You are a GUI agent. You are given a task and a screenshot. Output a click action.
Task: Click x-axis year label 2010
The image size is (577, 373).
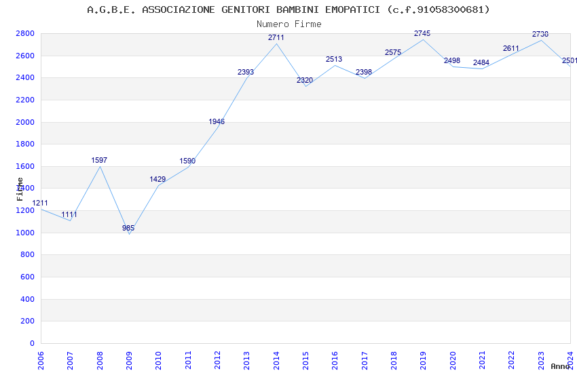point(158,360)
